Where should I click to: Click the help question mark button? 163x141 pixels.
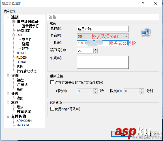pyautogui.click(x=143, y=4)
